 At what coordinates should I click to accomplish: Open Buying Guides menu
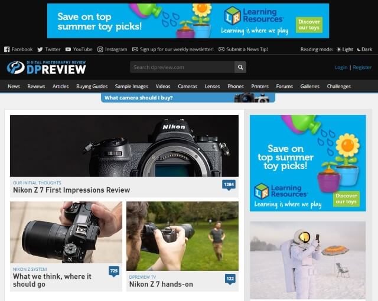[x=92, y=87]
